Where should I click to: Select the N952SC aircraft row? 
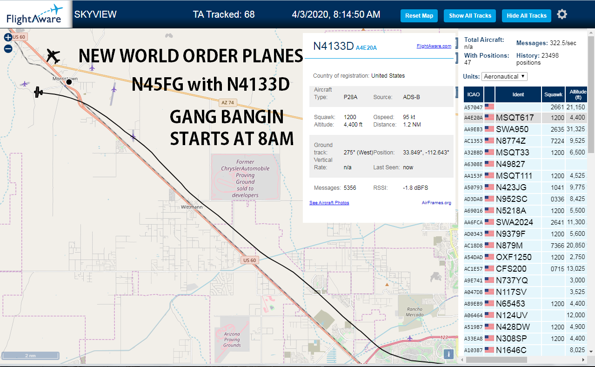click(526, 199)
